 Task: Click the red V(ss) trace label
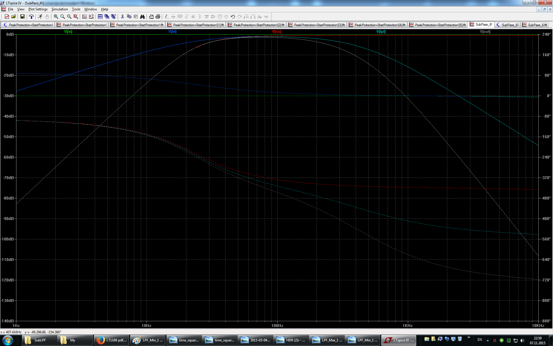pos(276,32)
